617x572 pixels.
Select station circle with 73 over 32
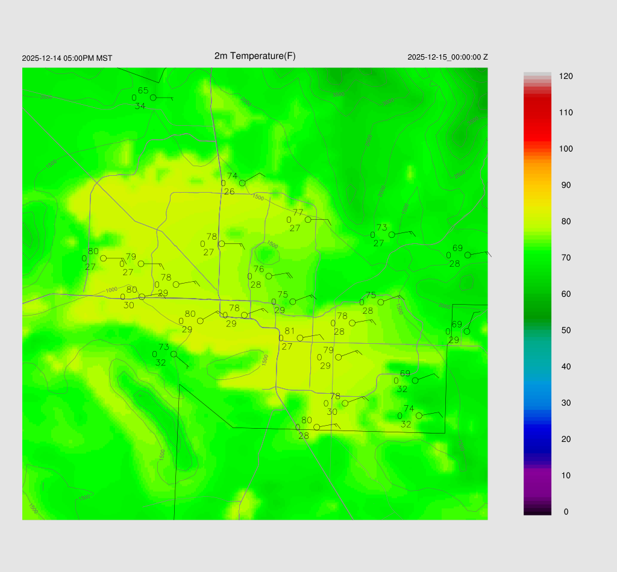(174, 354)
